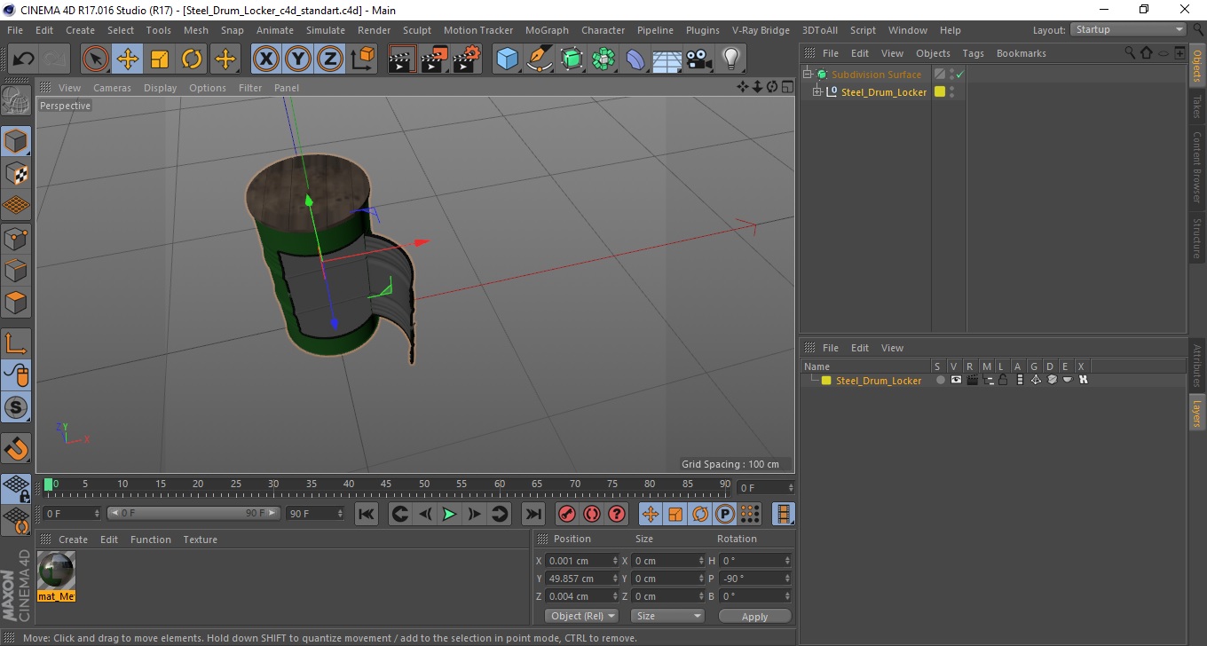Click the timeline frame 0 marker
1207x646 pixels.
49,484
